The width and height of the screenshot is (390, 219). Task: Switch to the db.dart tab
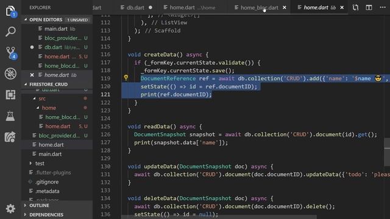coord(135,8)
